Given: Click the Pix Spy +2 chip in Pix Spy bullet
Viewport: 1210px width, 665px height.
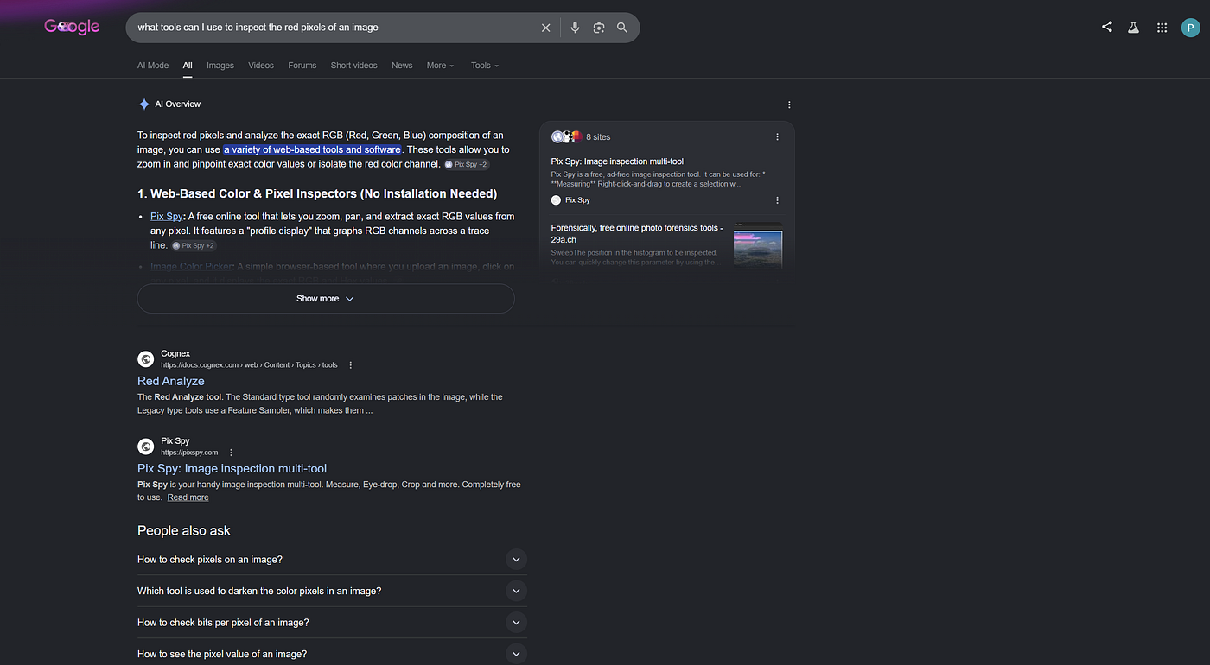Looking at the screenshot, I should (194, 245).
